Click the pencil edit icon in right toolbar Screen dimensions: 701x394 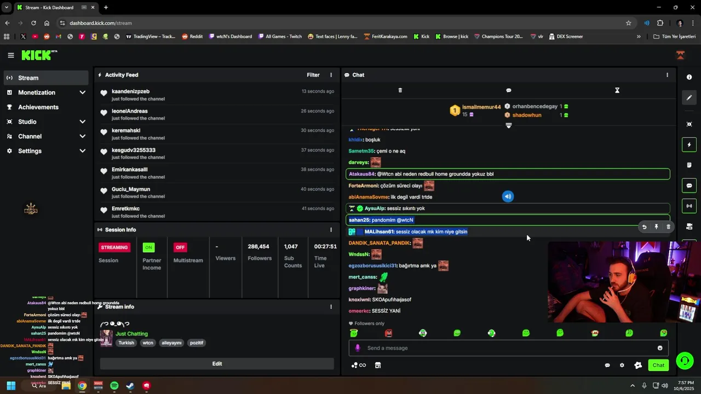[689, 97]
